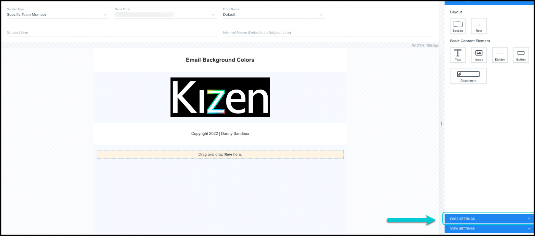Pick the Text content element
This screenshot has height=236, width=535.
[x=458, y=55]
